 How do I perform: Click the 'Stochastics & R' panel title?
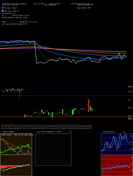coord(109,132)
